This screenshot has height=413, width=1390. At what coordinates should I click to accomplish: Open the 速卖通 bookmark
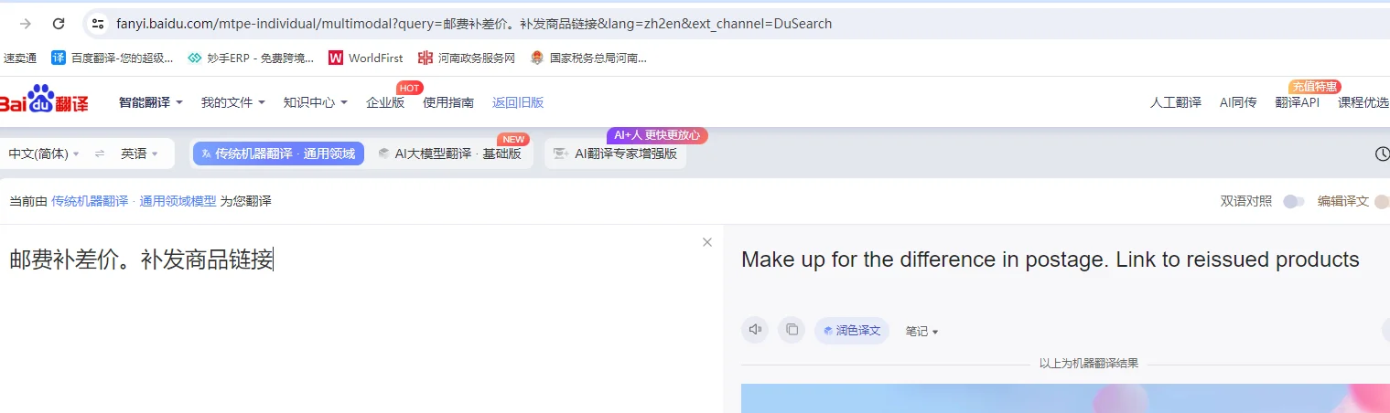pos(19,58)
